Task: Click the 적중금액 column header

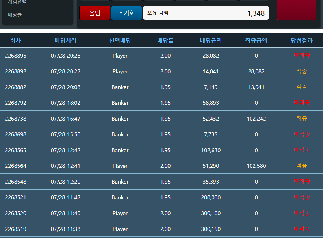Action: click(x=256, y=40)
